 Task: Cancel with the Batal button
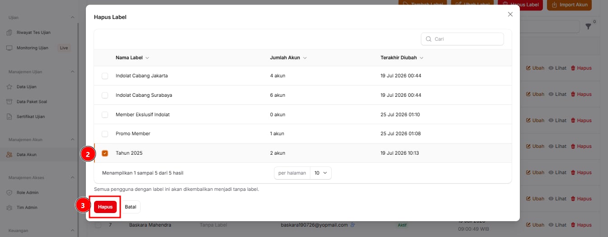[x=131, y=207]
